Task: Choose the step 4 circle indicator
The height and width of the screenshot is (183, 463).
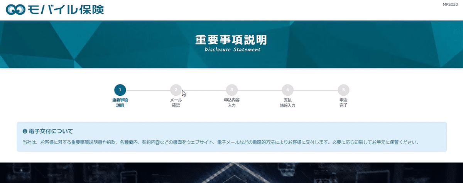Action: point(287,90)
